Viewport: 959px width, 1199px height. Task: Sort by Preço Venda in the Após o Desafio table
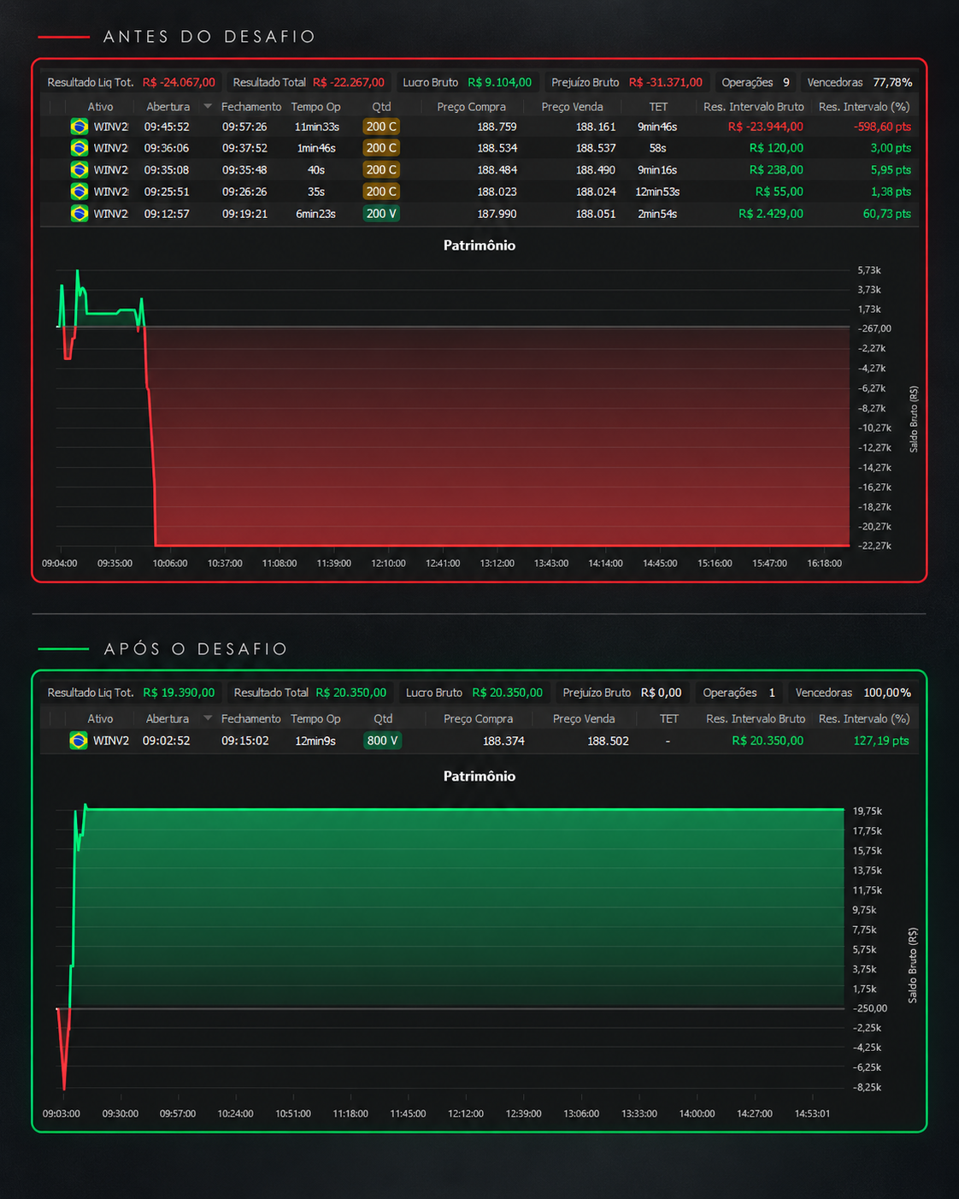584,718
